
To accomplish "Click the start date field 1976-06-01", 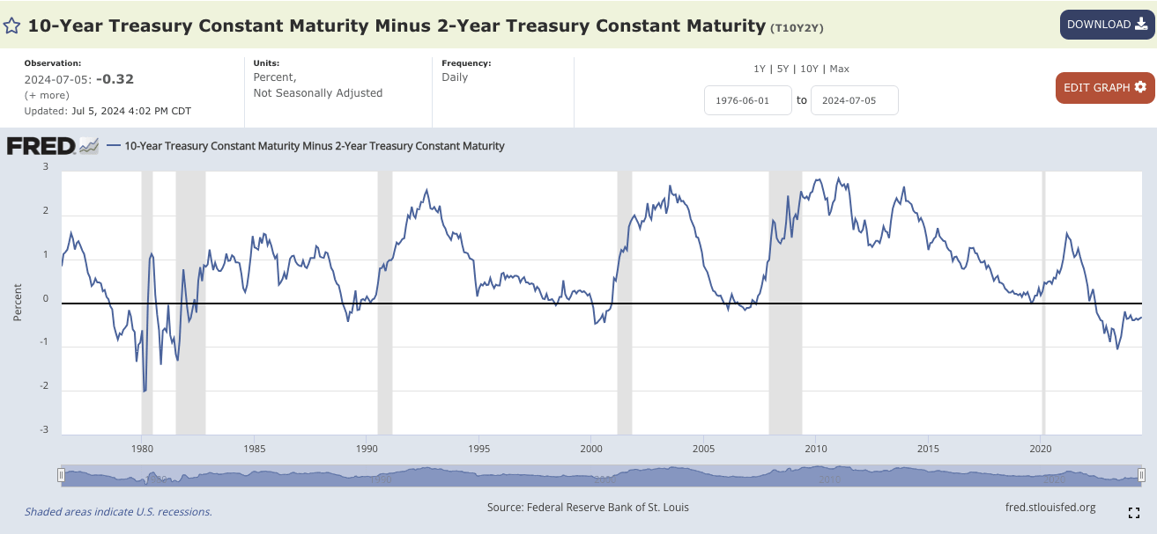I will 747,100.
